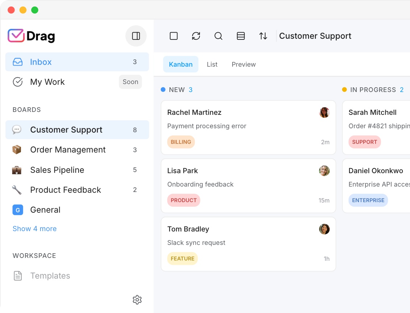Select the Order Management board name

[x=68, y=150]
